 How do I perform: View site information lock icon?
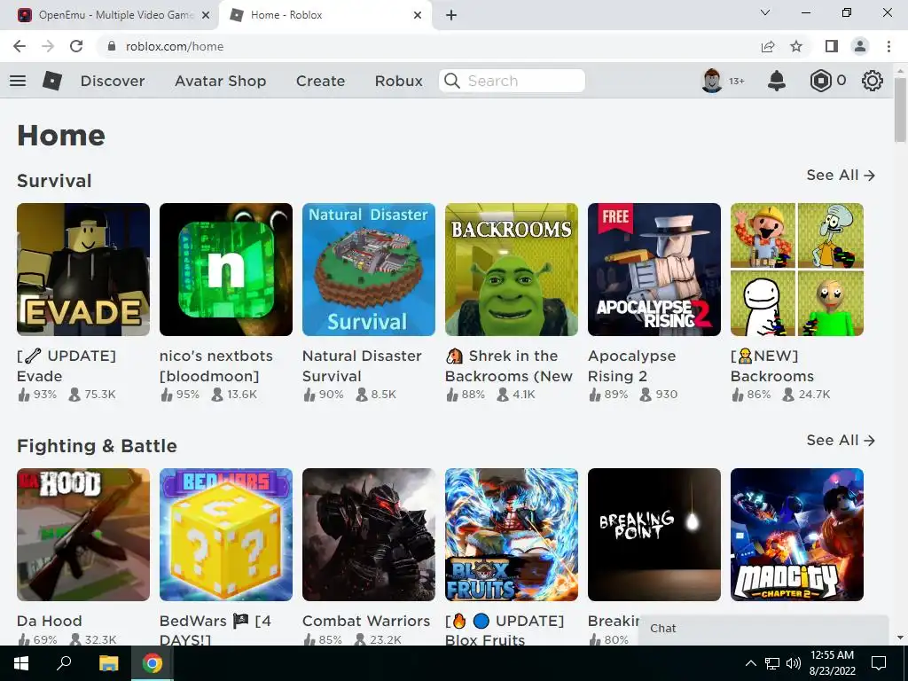pos(112,46)
